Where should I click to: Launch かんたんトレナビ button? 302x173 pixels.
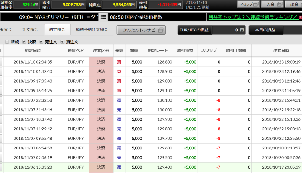(x=141, y=30)
